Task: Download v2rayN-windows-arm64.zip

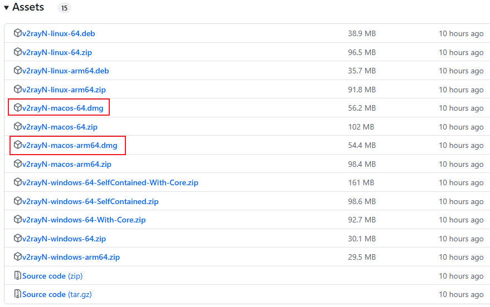Action: pyautogui.click(x=71, y=257)
